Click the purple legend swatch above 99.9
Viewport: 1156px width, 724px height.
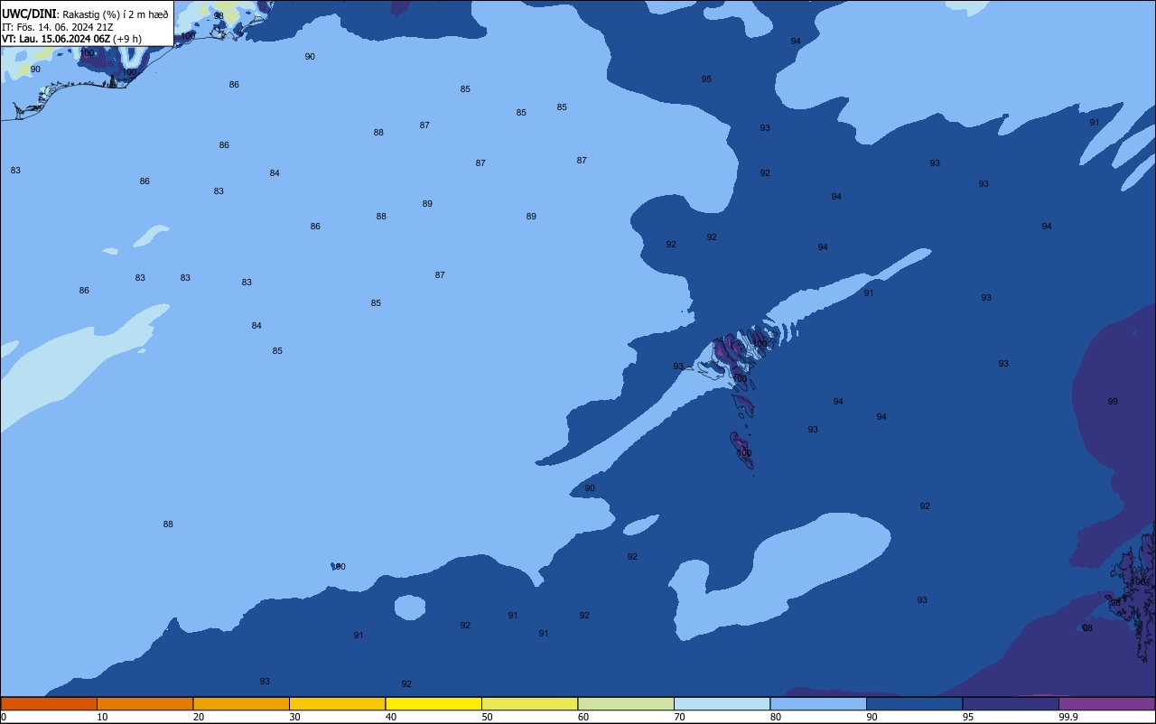click(1106, 703)
